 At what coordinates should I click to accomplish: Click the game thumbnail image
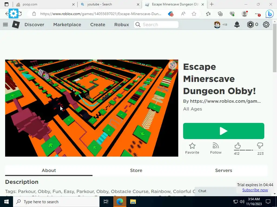[x=91, y=108]
